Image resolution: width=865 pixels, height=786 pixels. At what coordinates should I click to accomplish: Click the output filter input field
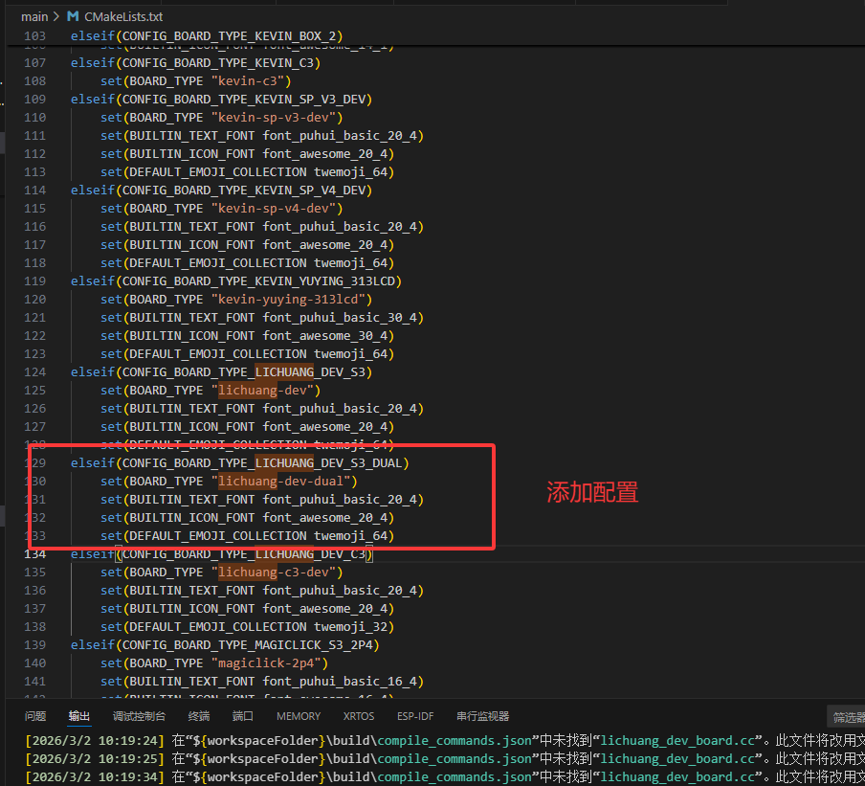[846, 717]
